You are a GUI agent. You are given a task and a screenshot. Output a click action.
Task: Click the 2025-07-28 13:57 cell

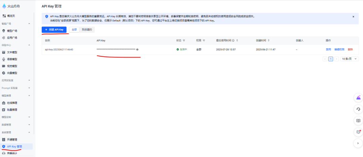click(226, 50)
